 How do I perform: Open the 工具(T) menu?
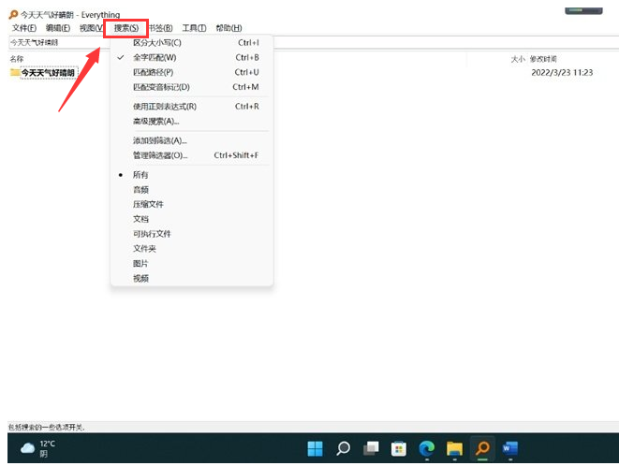point(194,28)
